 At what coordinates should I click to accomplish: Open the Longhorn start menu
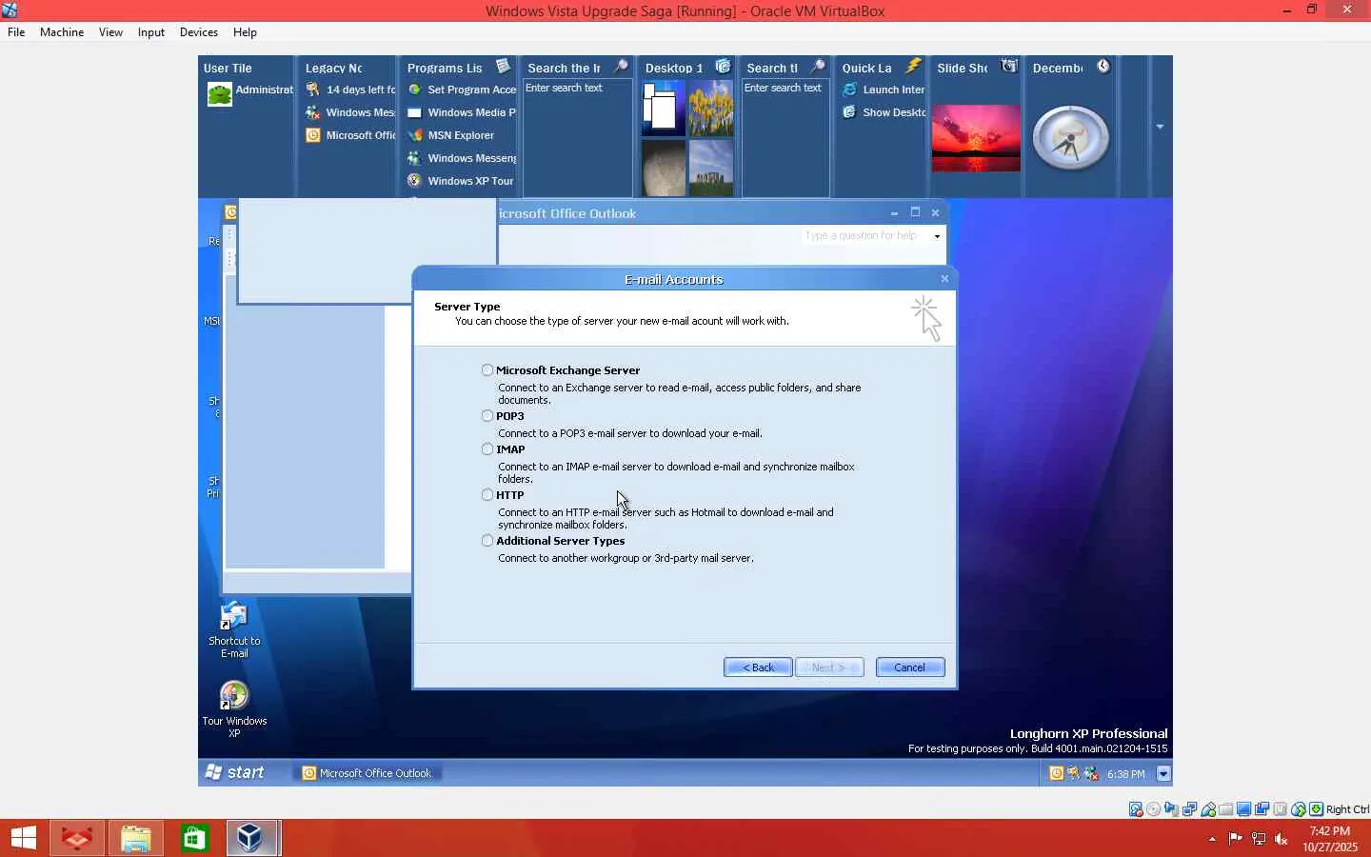point(235,773)
